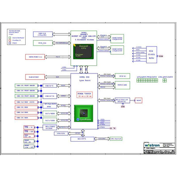The height and width of the screenshot is (177, 177).
Task: Click the REALTEK LAN block
Action: coord(123,100)
